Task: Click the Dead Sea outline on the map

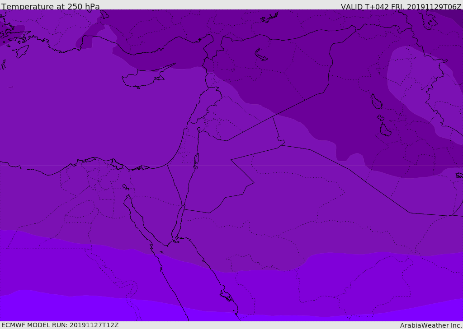Action: click(196, 159)
